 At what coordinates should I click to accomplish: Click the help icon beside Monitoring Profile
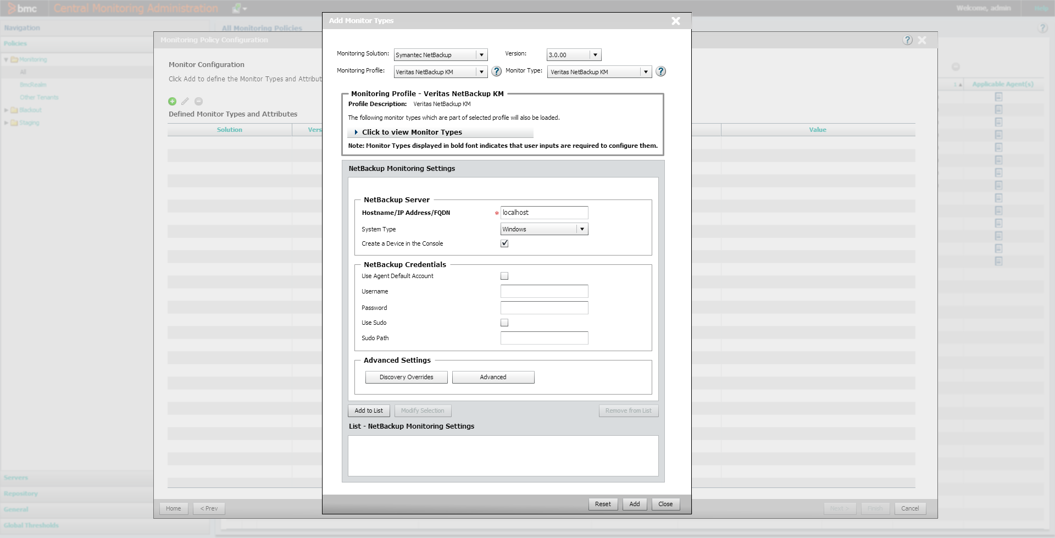pyautogui.click(x=496, y=71)
